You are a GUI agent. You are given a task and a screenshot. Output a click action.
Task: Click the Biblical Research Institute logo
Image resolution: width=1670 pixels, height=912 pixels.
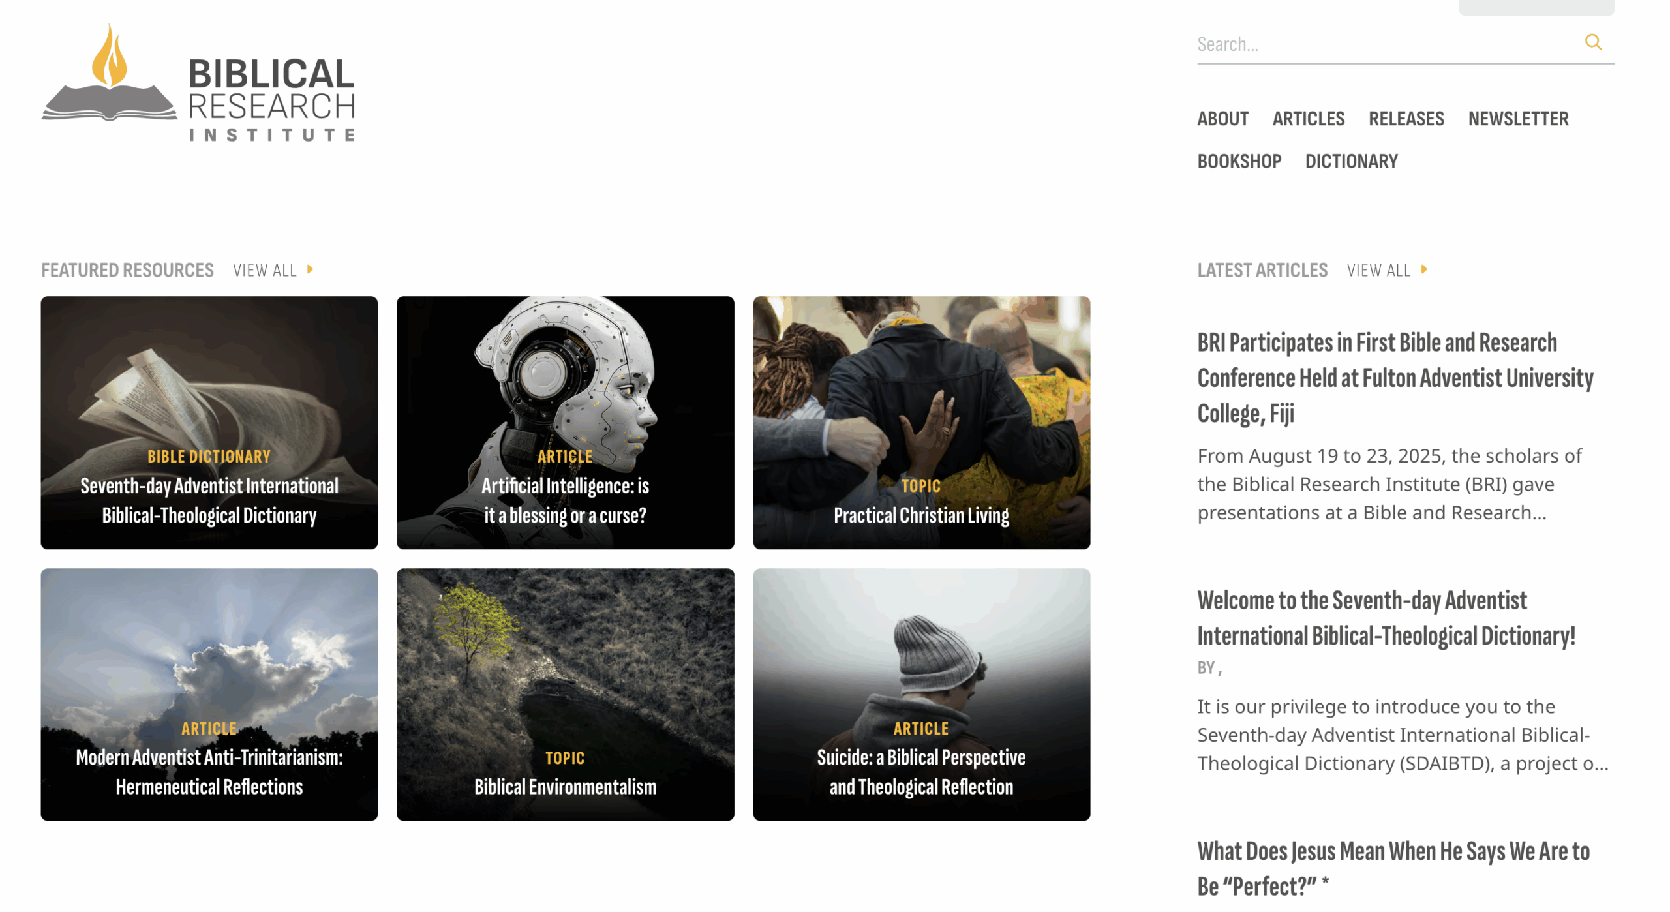pyautogui.click(x=198, y=83)
